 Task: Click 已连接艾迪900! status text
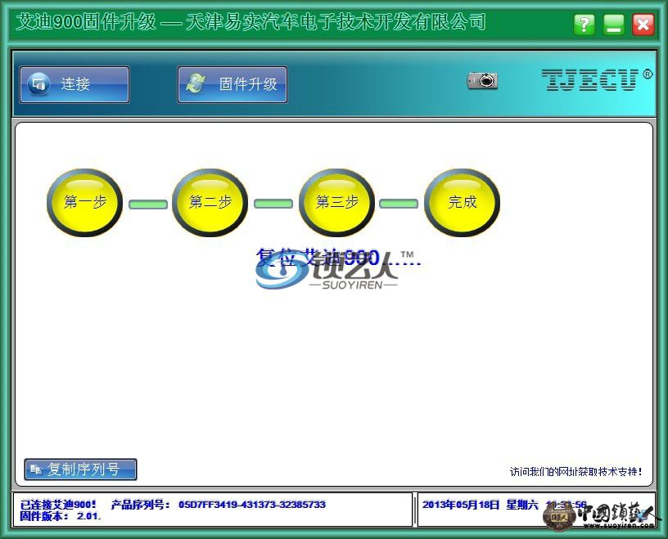58,505
